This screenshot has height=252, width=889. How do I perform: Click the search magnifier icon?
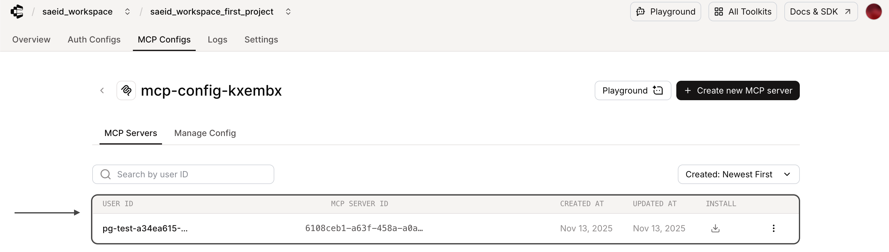(106, 174)
